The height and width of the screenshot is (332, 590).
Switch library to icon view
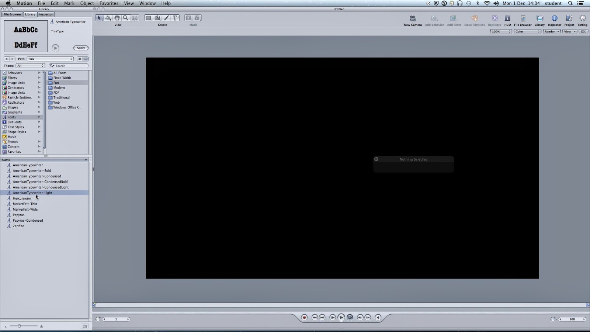pyautogui.click(x=80, y=59)
